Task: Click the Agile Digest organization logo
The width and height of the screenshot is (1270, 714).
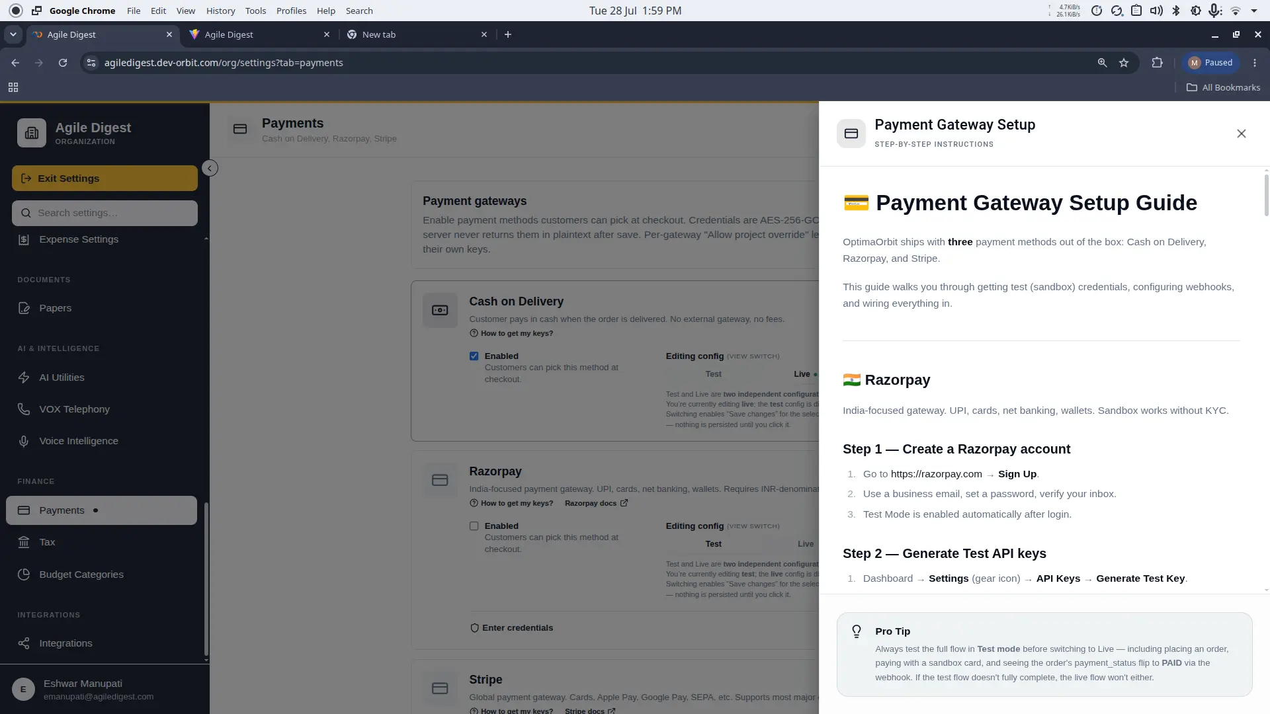Action: (x=32, y=133)
